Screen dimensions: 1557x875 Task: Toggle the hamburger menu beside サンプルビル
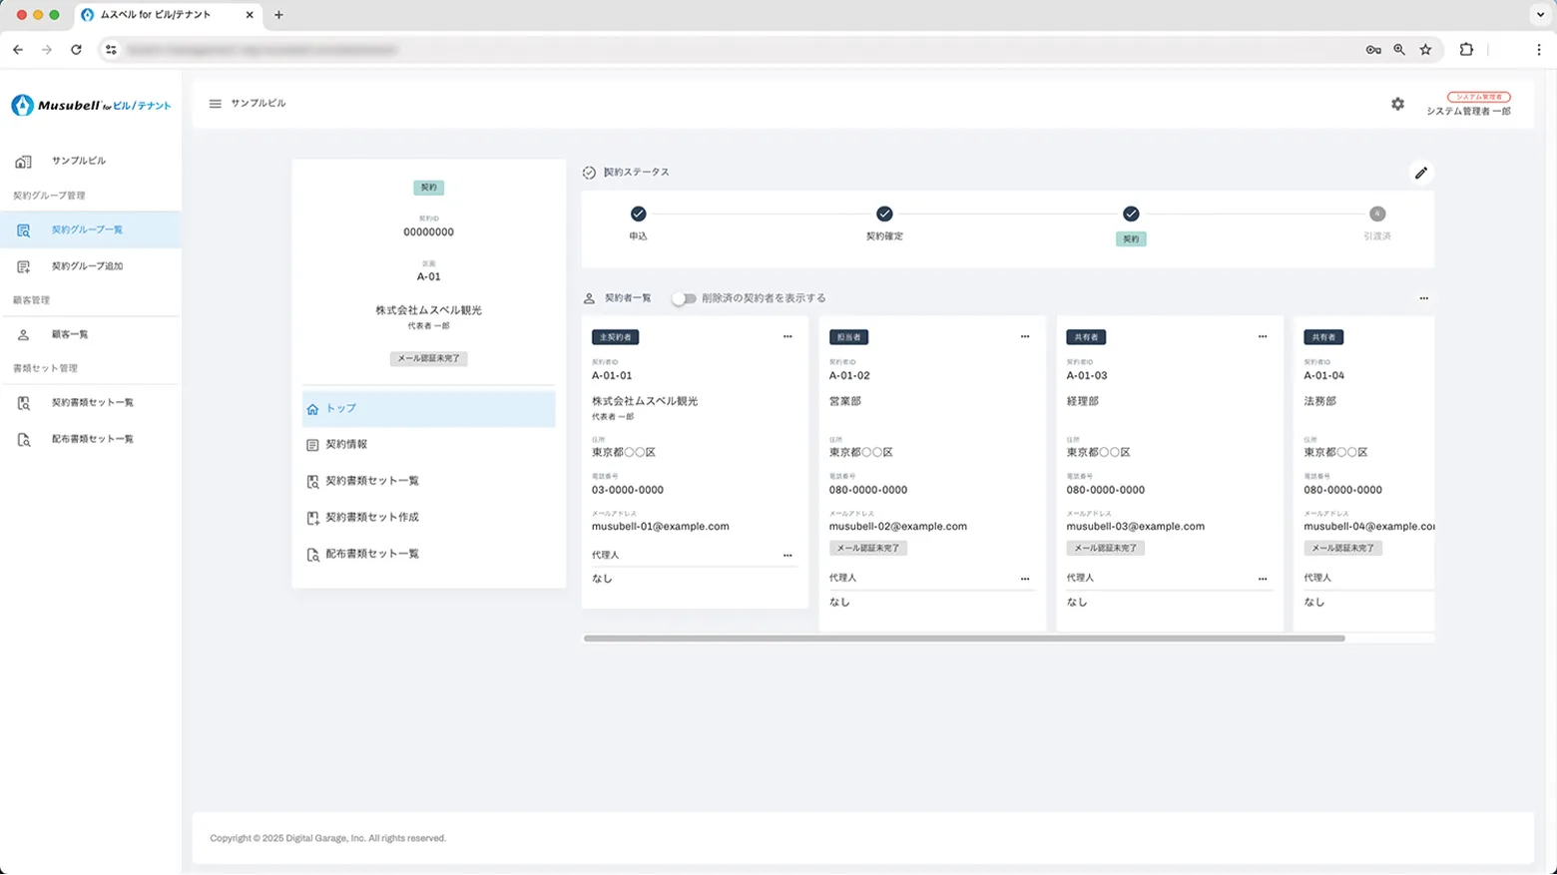(x=215, y=104)
